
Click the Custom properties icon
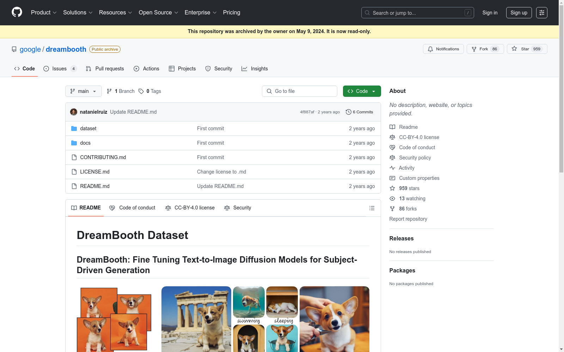tap(392, 178)
